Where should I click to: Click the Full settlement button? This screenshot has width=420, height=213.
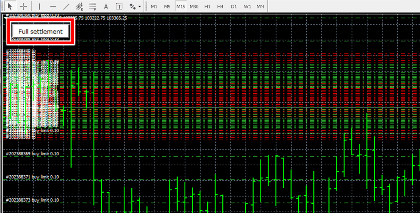pyautogui.click(x=40, y=31)
